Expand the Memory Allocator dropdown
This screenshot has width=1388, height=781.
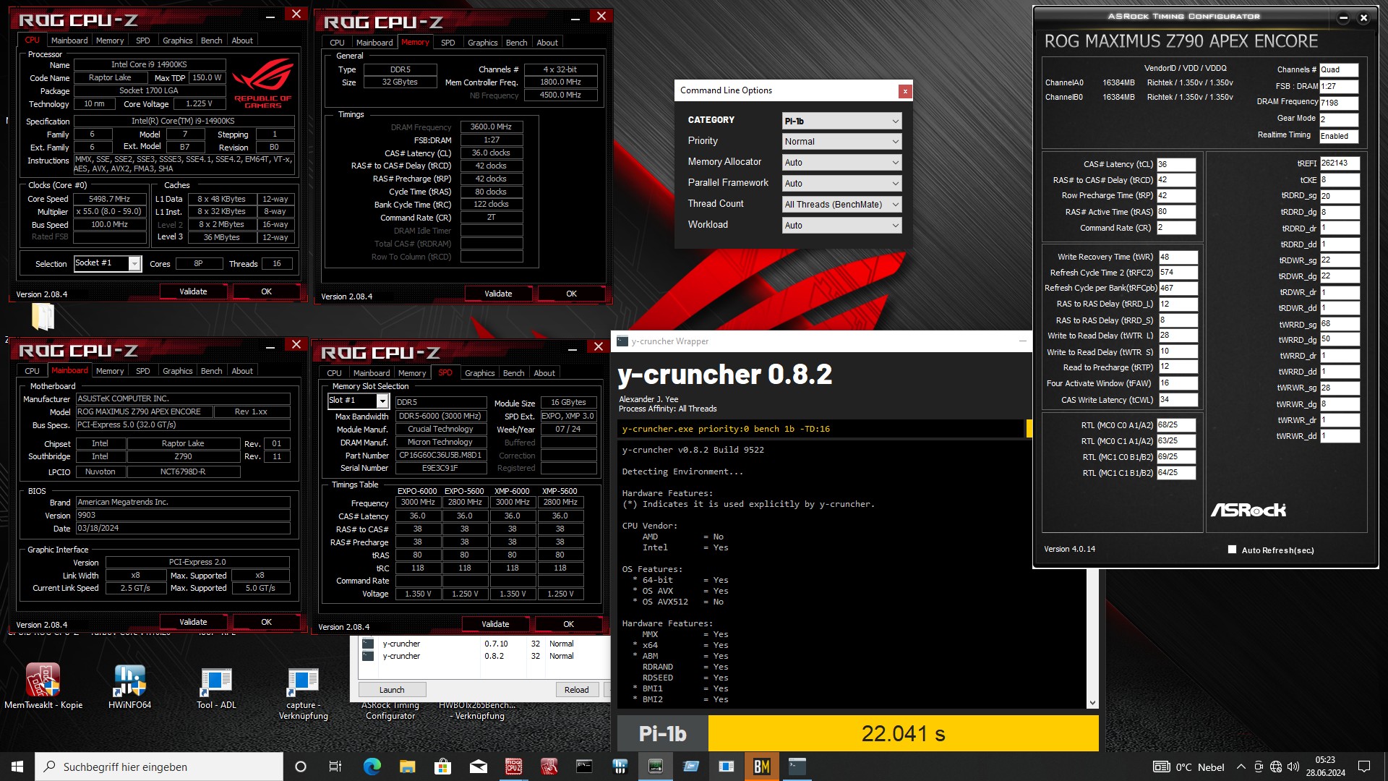point(841,163)
